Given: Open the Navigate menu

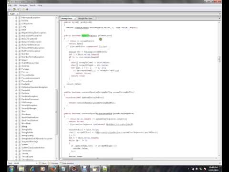Looking at the screenshot, I should [23, 5].
